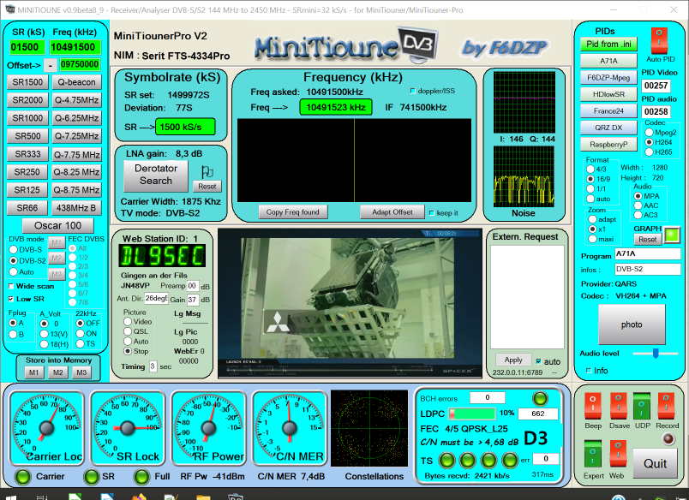Open the MiniTioune taskbar icon

pos(236,497)
